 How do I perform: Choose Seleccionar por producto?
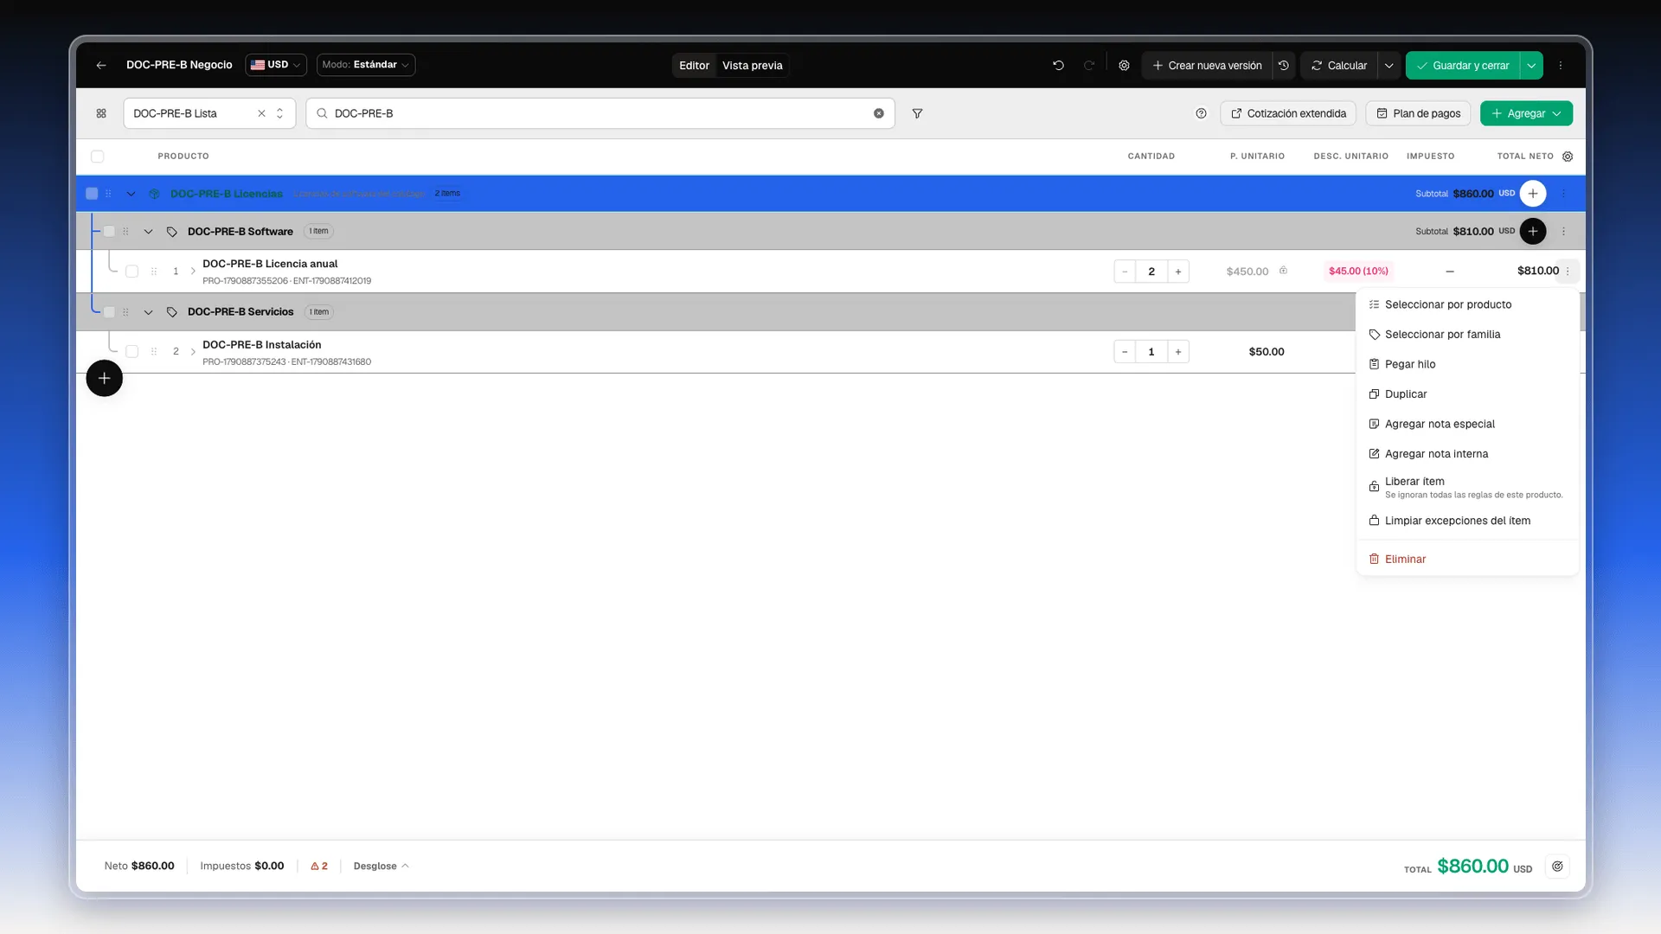click(1467, 304)
